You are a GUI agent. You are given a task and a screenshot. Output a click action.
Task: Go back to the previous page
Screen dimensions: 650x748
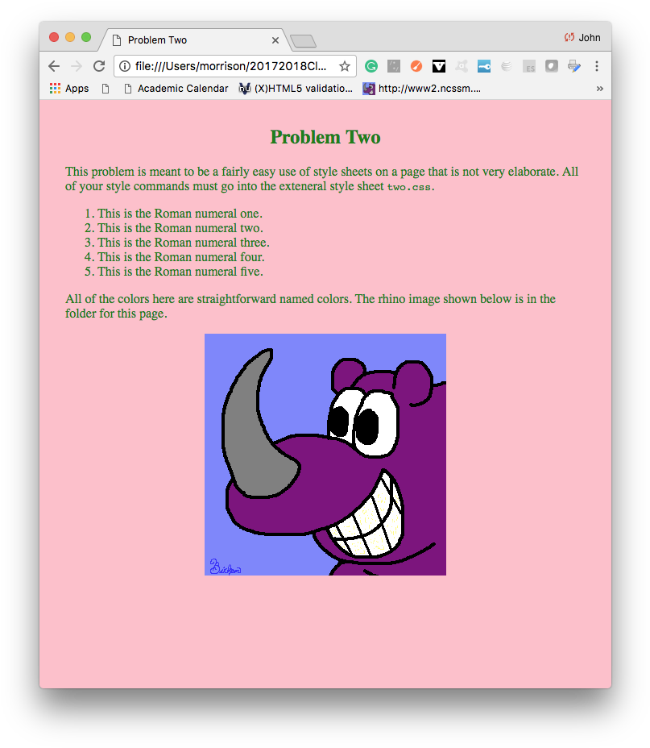(x=54, y=66)
